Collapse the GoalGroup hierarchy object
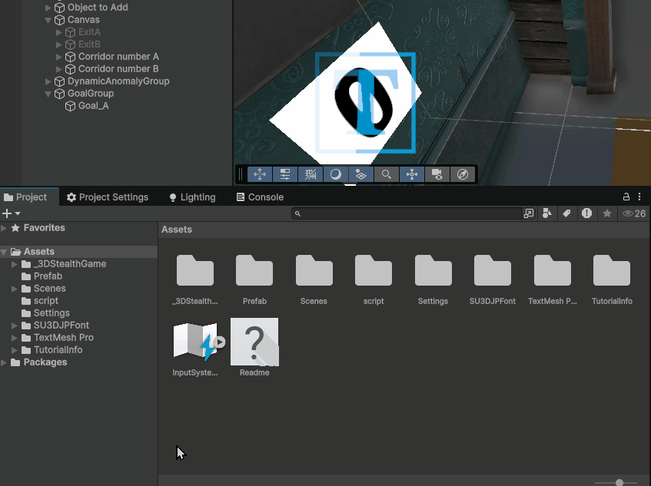This screenshot has height=486, width=651. 48,94
